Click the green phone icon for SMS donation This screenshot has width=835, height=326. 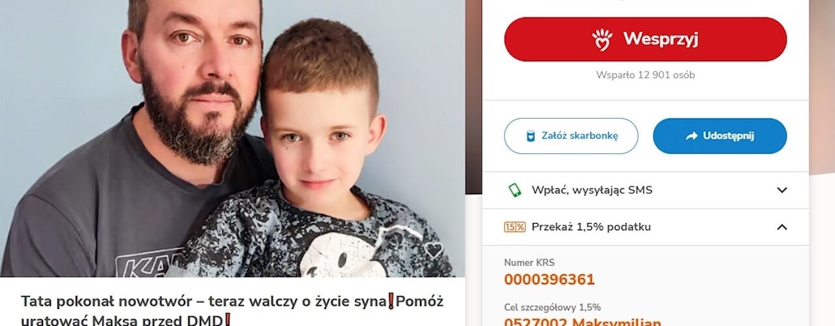click(x=515, y=190)
